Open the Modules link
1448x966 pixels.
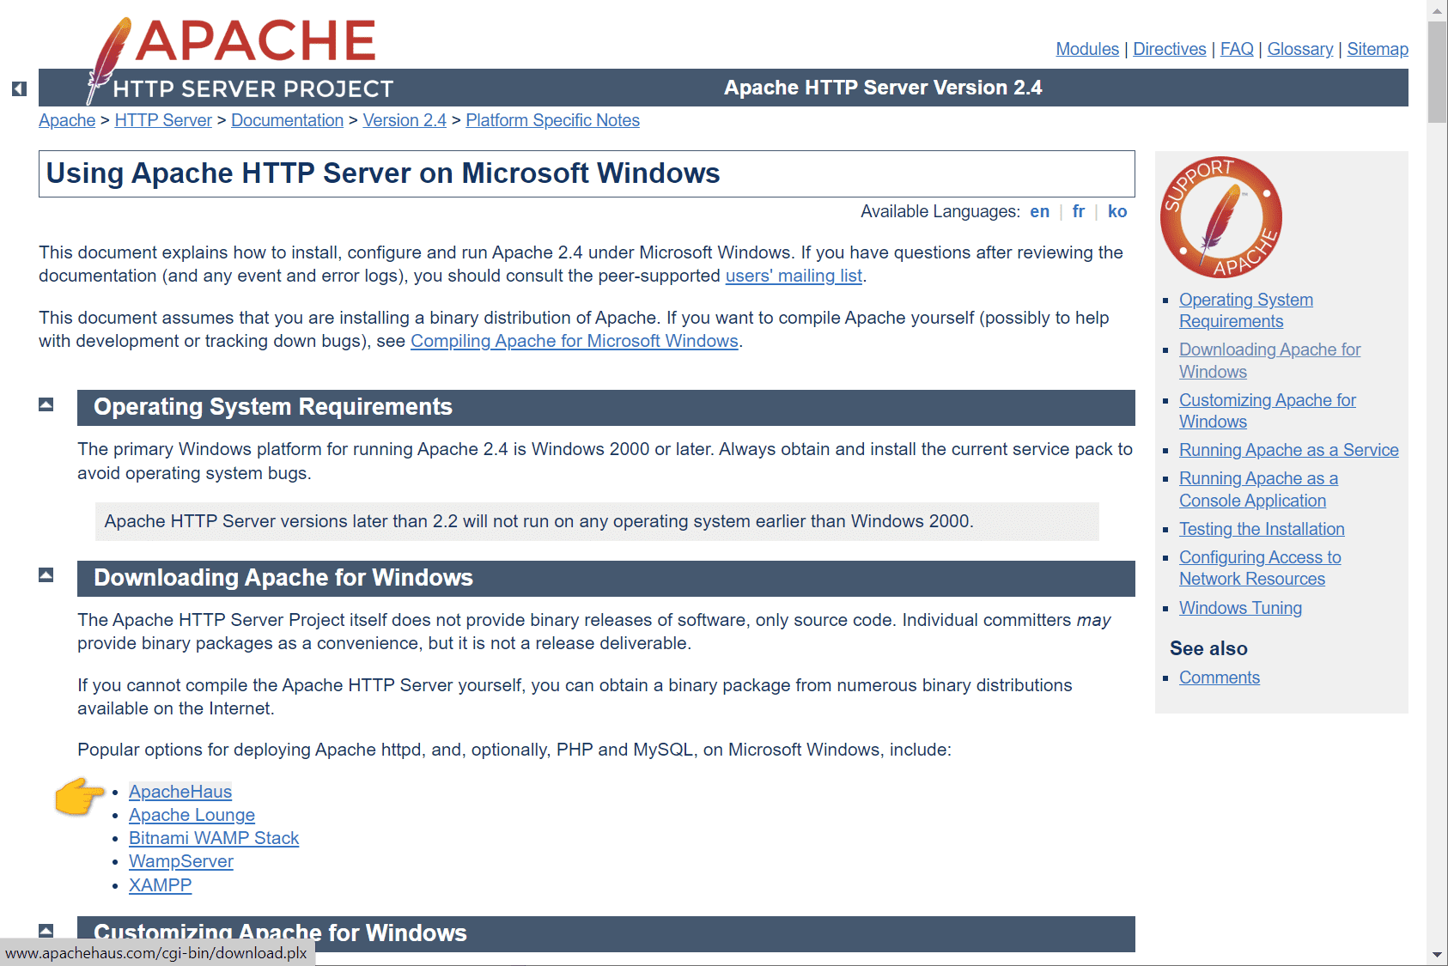coord(1087,49)
